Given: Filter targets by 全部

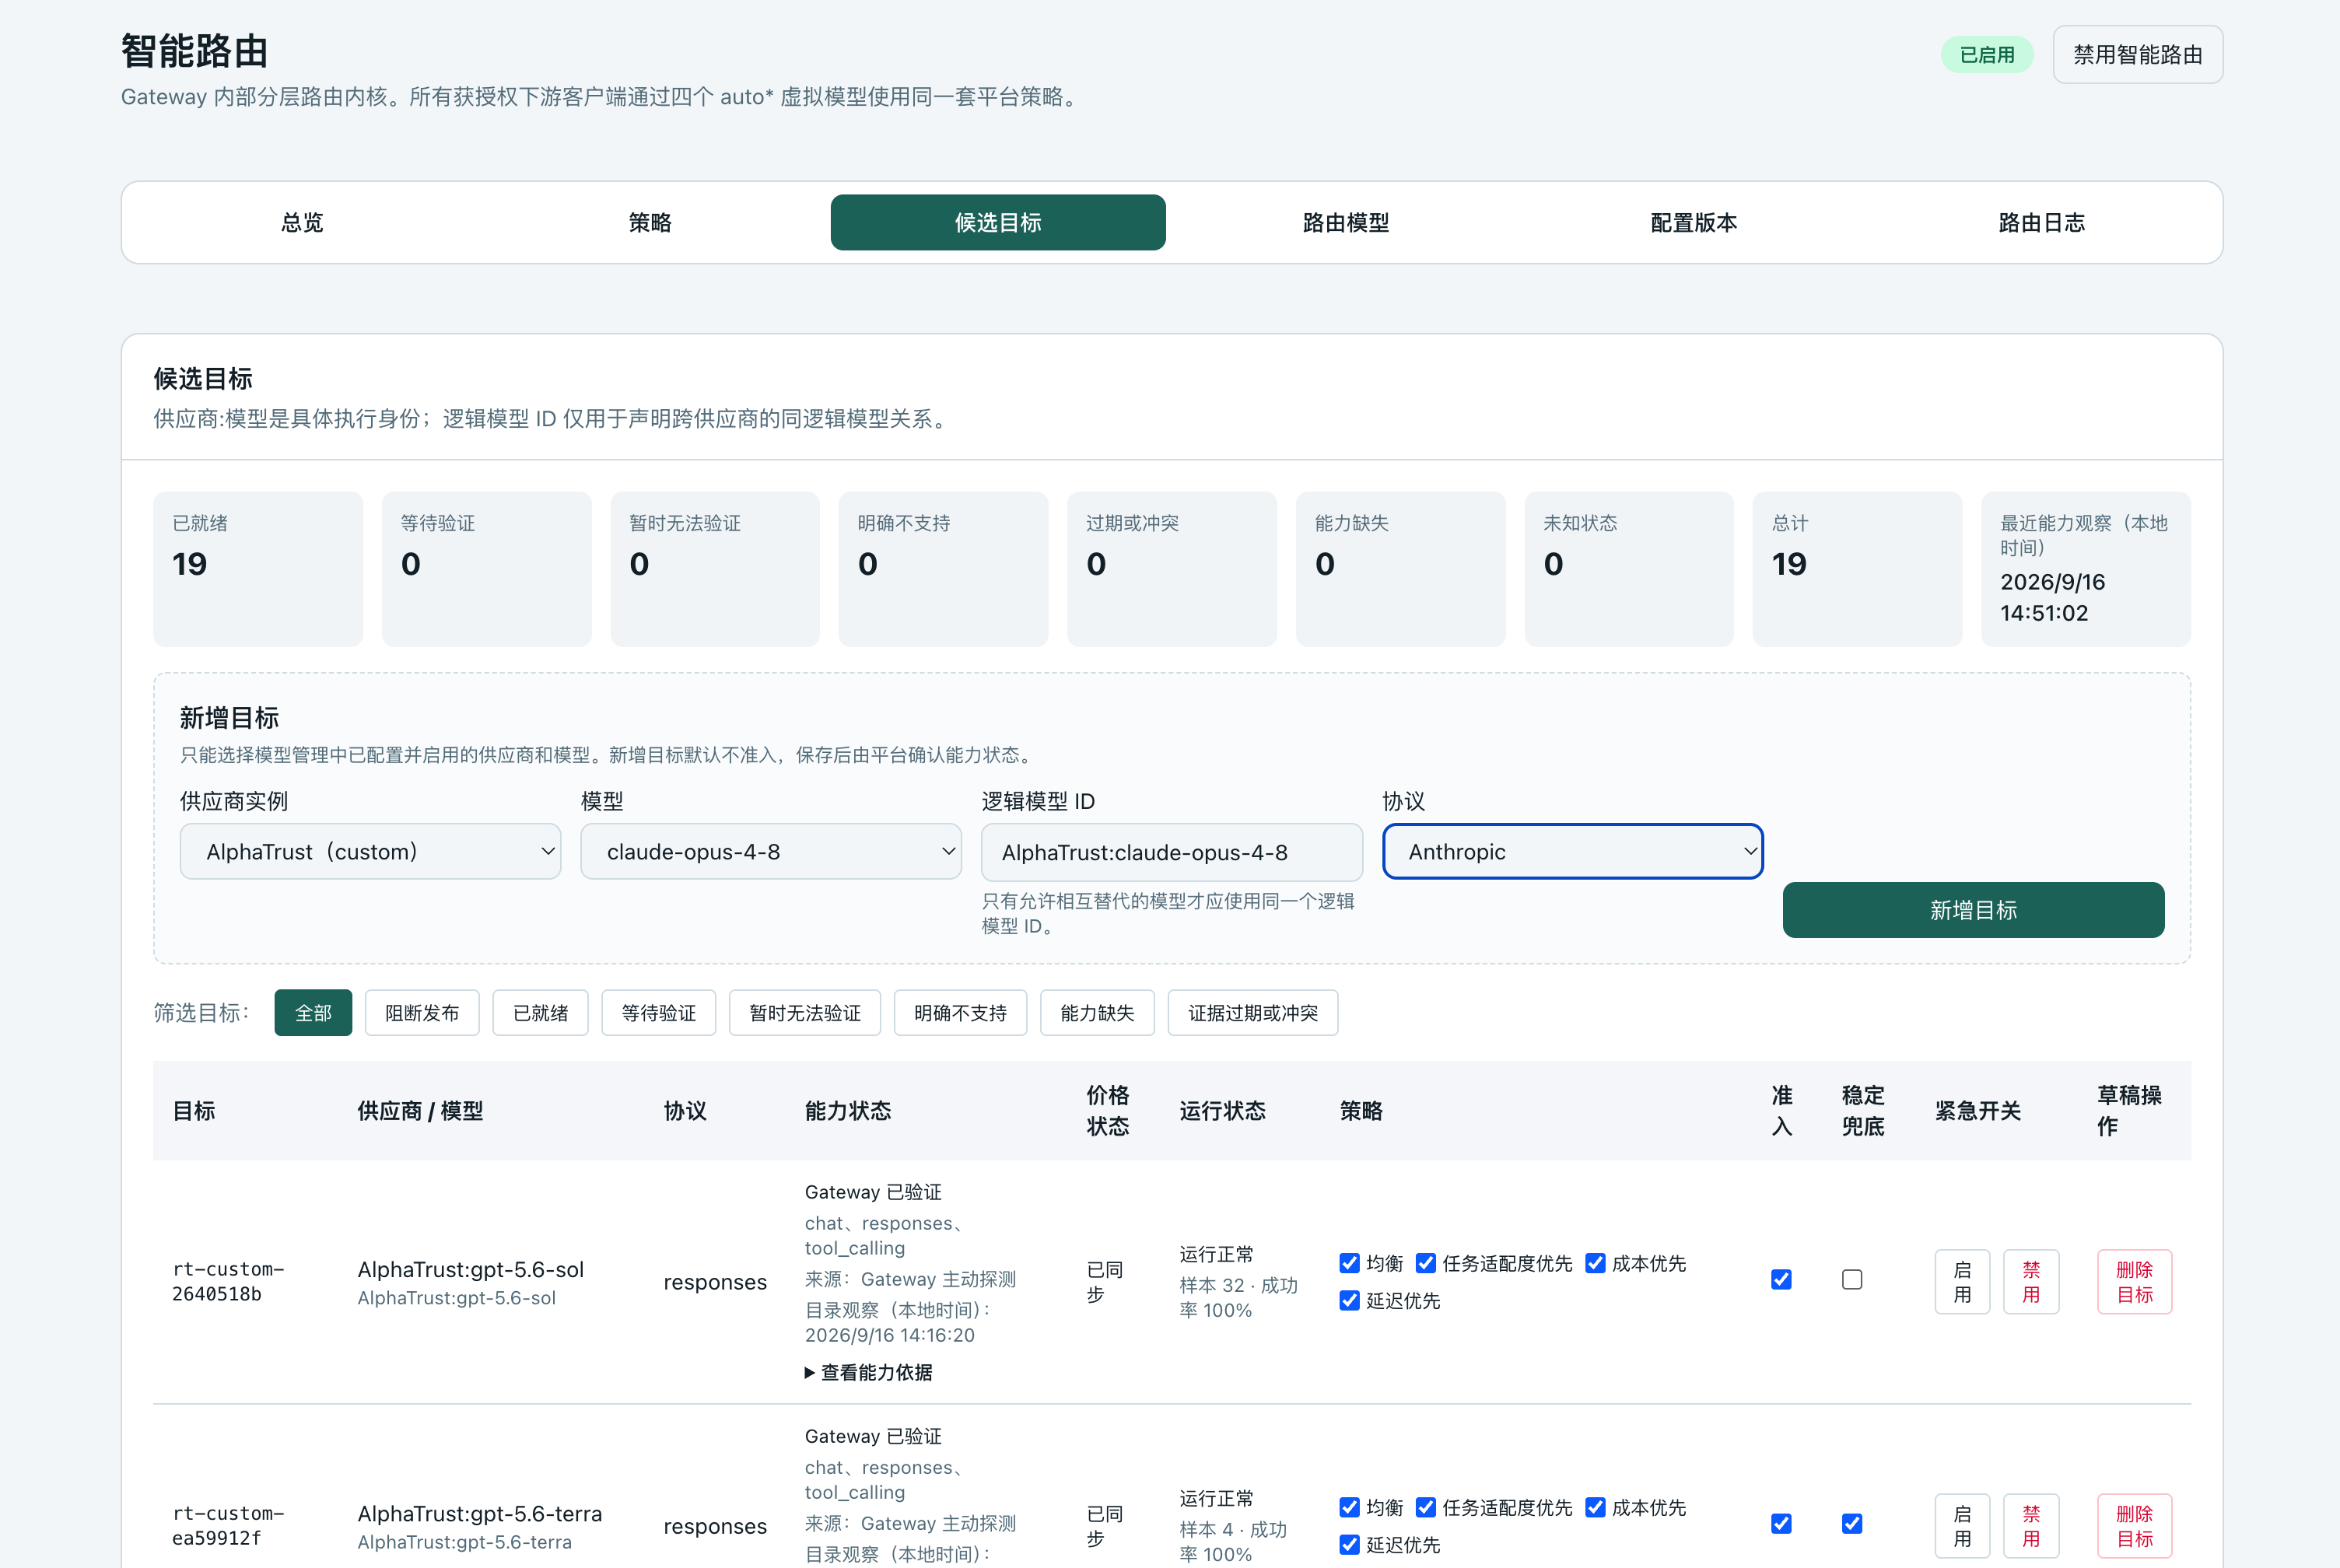Looking at the screenshot, I should 313,1013.
